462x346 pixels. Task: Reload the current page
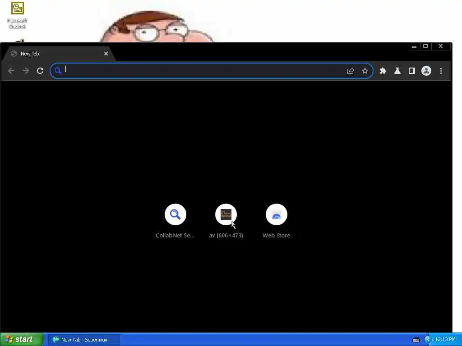point(40,71)
